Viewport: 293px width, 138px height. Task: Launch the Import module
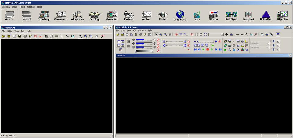pos(26,15)
